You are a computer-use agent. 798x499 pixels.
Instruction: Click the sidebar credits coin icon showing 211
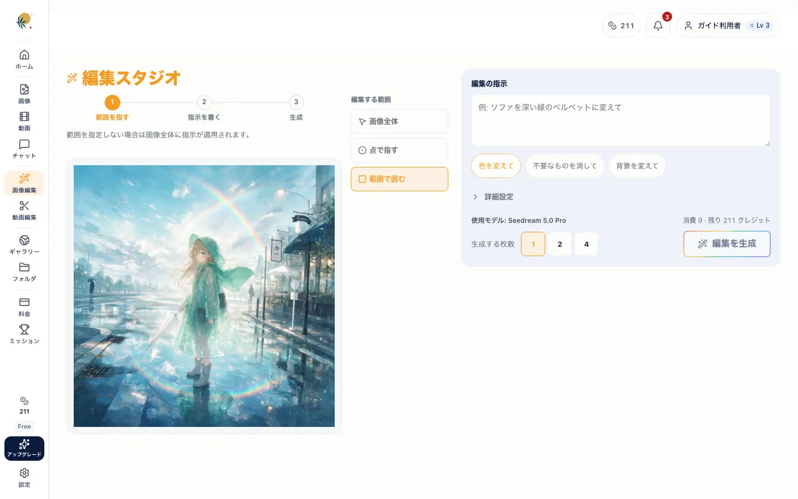tap(24, 405)
